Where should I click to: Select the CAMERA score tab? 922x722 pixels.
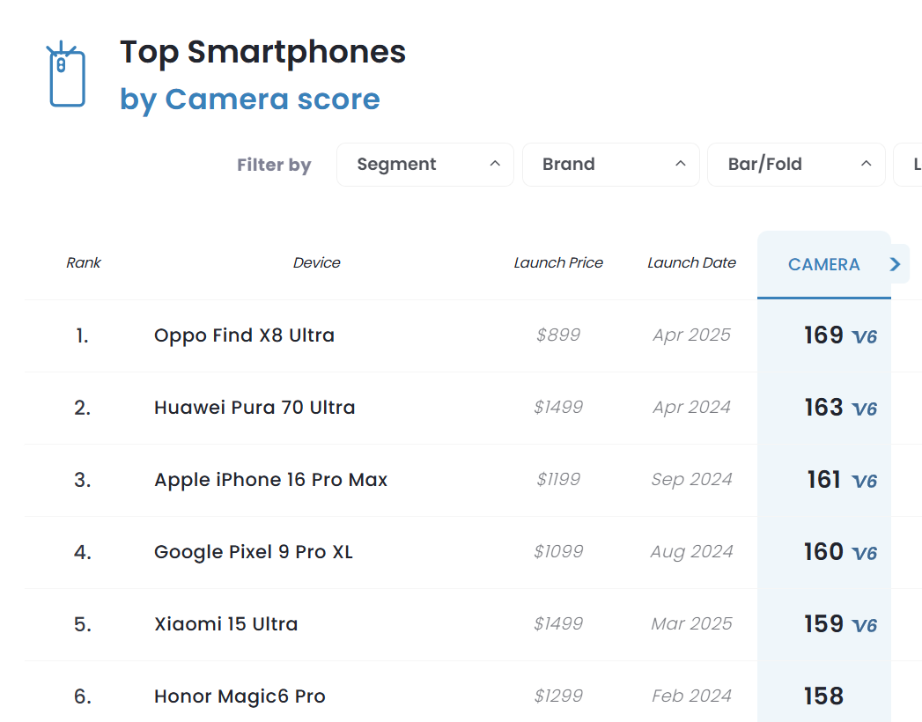[x=823, y=264]
